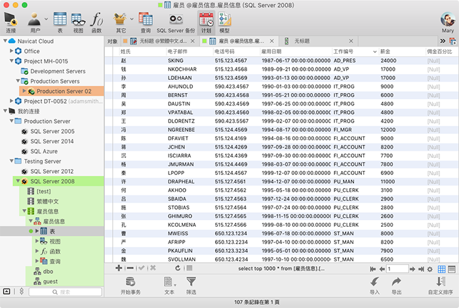Image resolution: width=459 pixels, height=308 pixels.
Task: Open the 查询 query toolbar icon
Action: click(146, 22)
